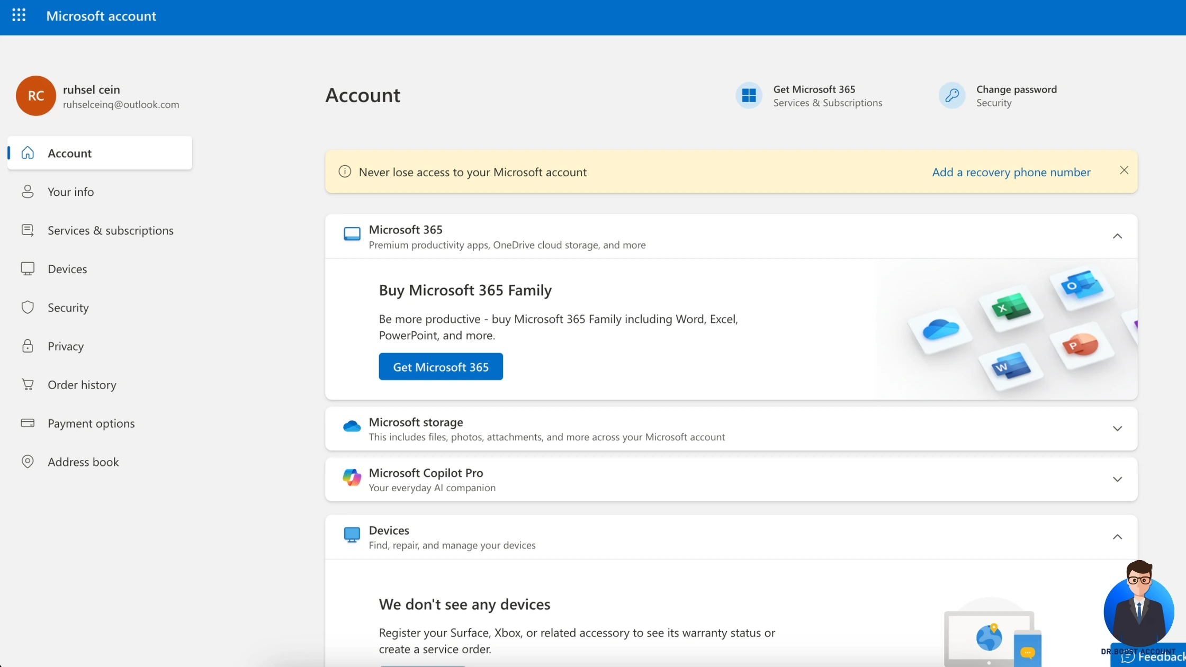Click the Services & subscriptions icon
The height and width of the screenshot is (667, 1186).
(x=28, y=230)
